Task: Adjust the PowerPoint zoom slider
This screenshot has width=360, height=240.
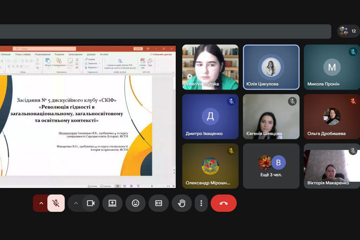Action: (x=153, y=186)
